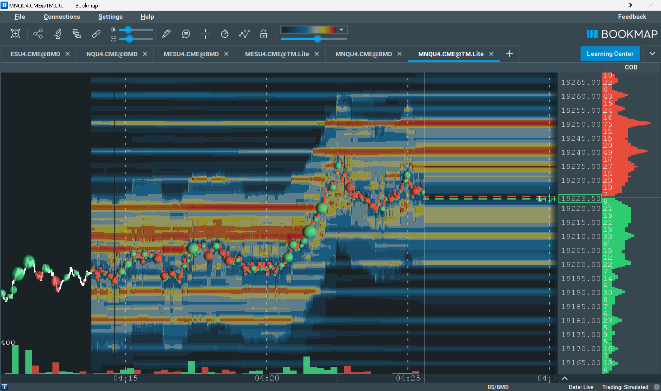
Task: Click the 19250.00 price level label
Action: (581, 124)
